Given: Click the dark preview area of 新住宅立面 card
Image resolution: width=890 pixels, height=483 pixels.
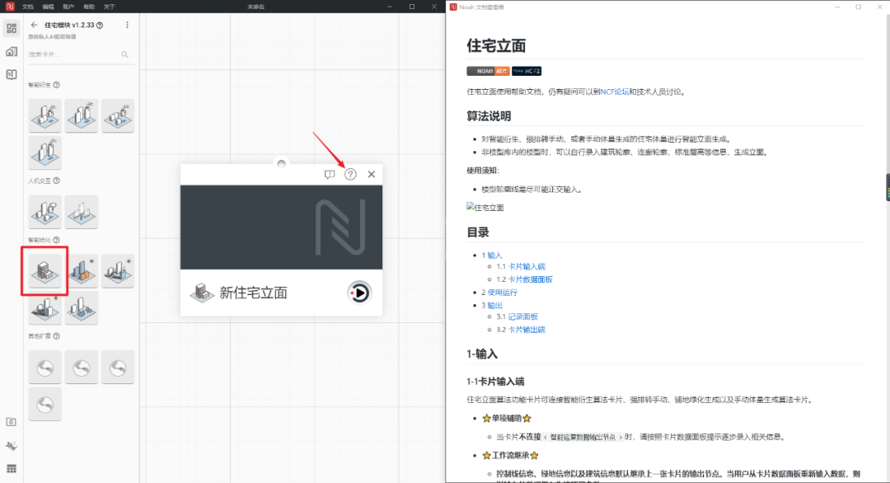Looking at the screenshot, I should (x=281, y=227).
